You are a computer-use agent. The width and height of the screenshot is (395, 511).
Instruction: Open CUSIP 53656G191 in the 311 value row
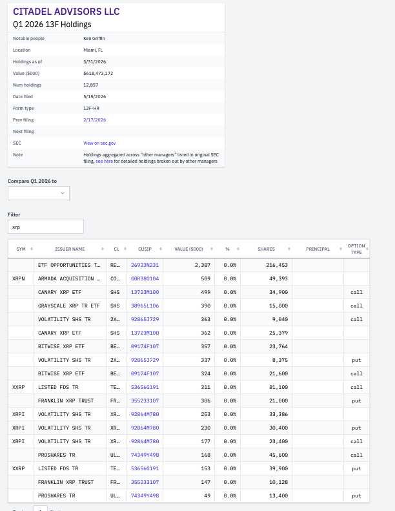[x=145, y=387]
